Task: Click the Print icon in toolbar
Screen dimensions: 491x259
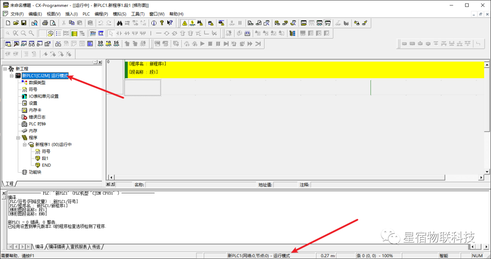Action: coord(45,23)
